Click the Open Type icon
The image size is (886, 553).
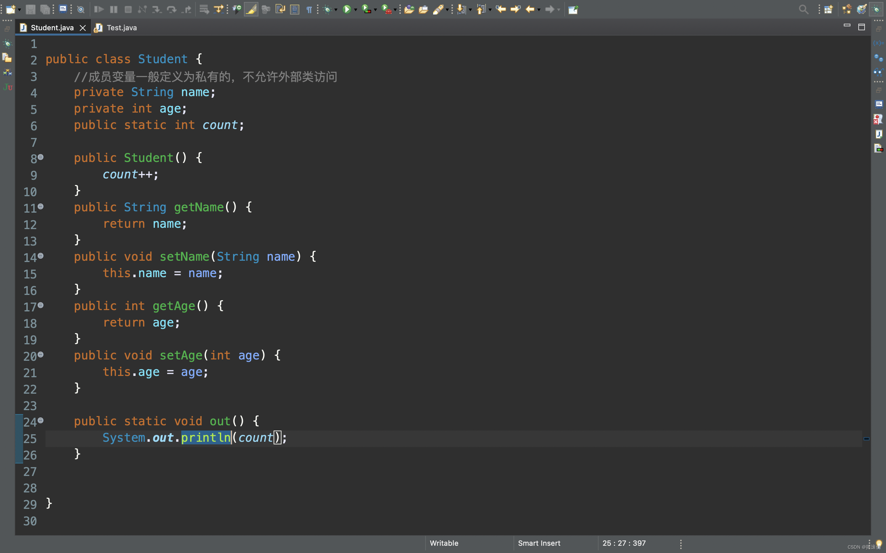coord(409,10)
